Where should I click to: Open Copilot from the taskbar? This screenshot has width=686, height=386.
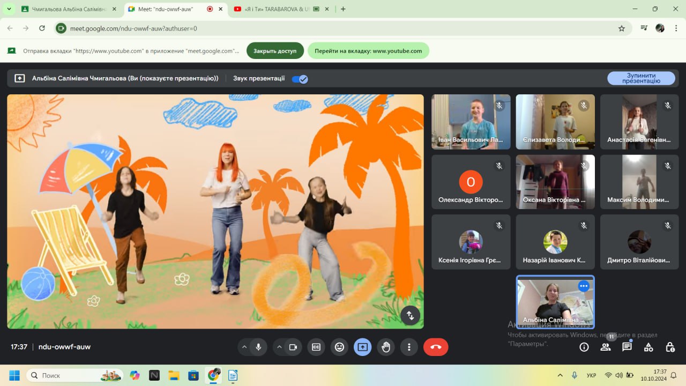135,375
